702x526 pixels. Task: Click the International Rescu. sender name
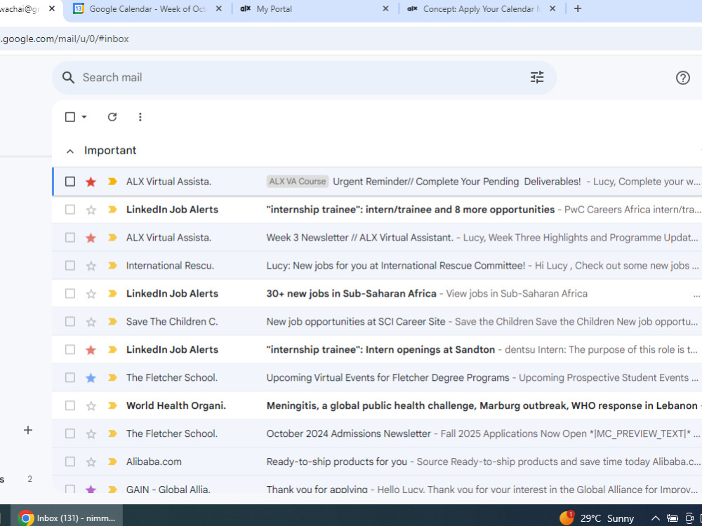(170, 266)
